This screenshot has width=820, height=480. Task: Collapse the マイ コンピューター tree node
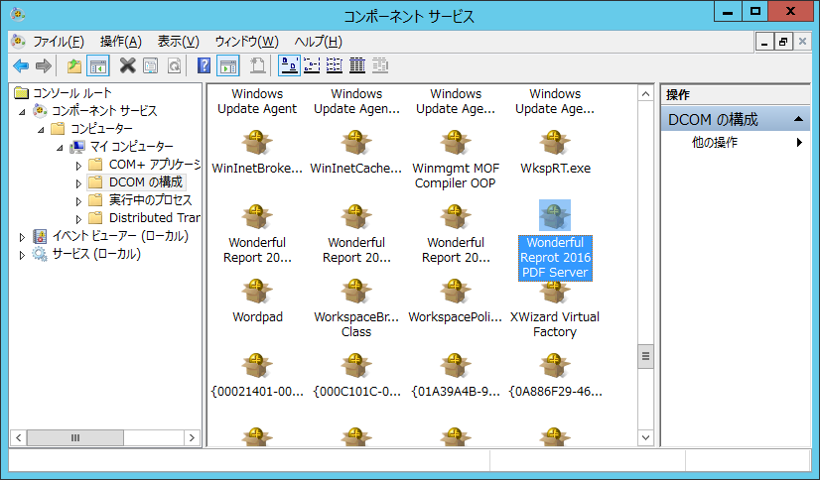pos(60,148)
